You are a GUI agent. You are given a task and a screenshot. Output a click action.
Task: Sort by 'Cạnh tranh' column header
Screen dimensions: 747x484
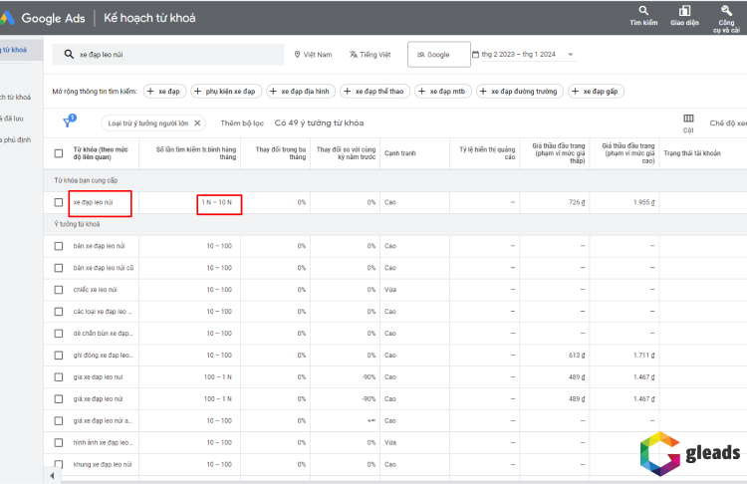399,152
